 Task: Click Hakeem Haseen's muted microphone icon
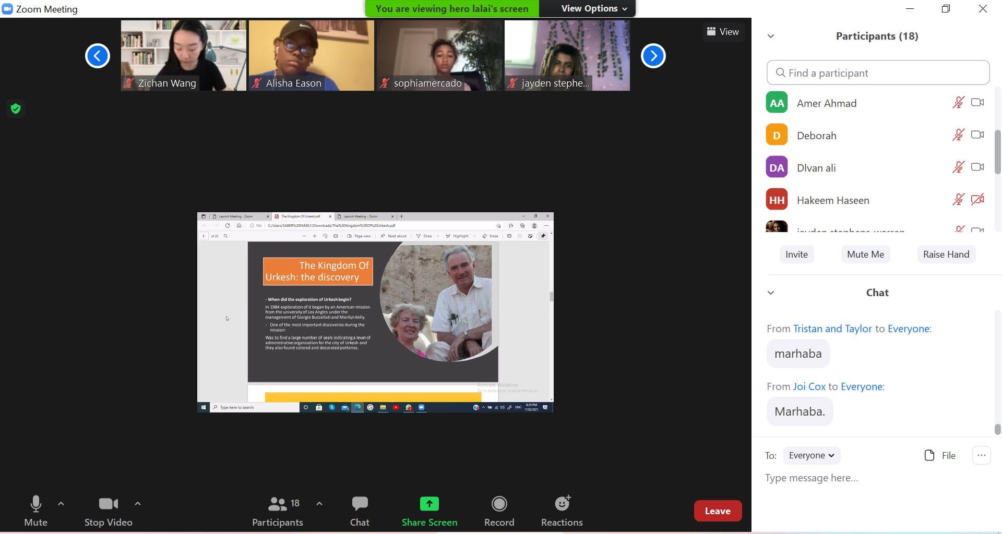pos(958,200)
